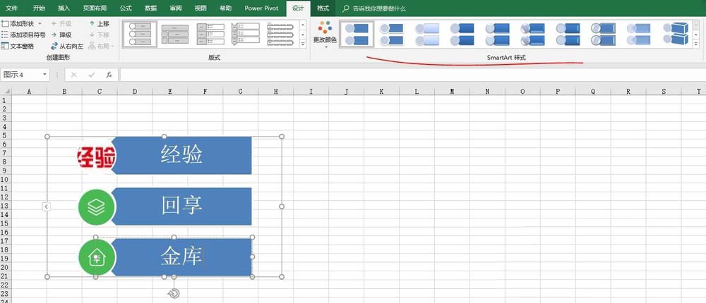
Task: Toggle the 文本窗格 (Text Pane) button
Action: tap(18, 46)
